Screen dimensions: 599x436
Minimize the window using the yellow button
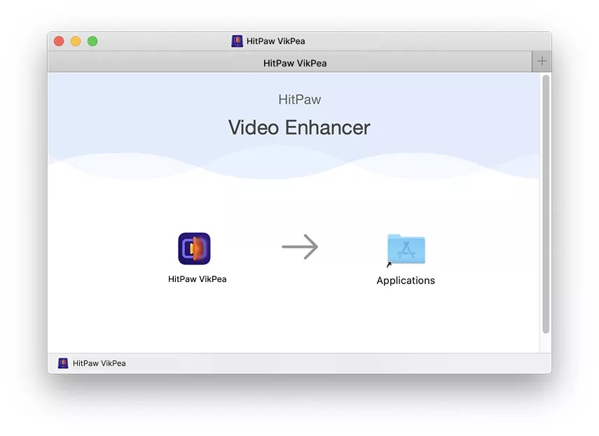76,41
